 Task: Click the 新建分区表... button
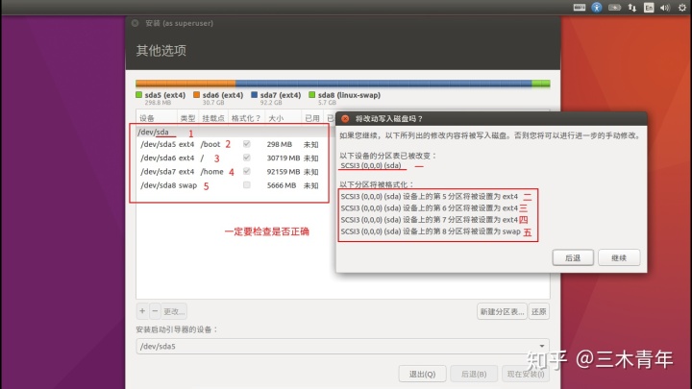pyautogui.click(x=502, y=311)
